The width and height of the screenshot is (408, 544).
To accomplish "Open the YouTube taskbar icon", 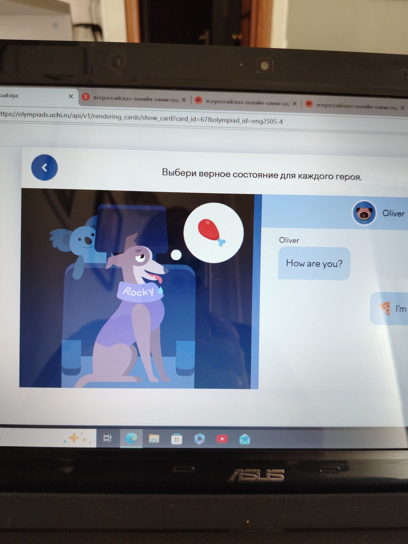I will [x=222, y=439].
